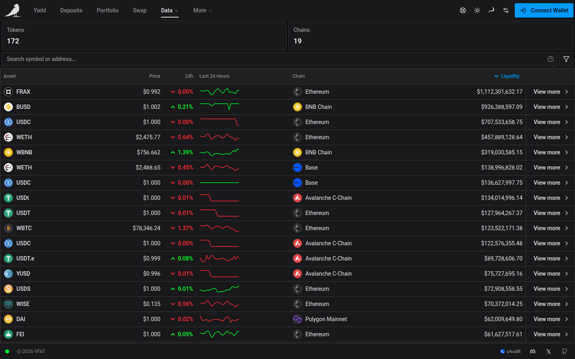Toggle the sun light-theme icon
Viewport: 575px width, 359px height.
pos(477,10)
